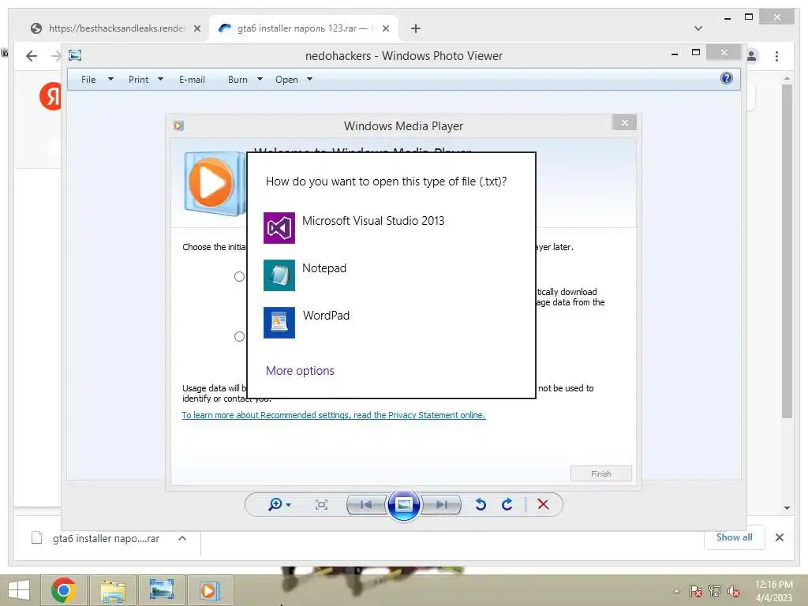Expand download item options chevron

coord(182,538)
